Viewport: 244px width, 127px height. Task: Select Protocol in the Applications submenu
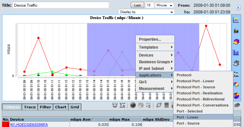[203, 75]
